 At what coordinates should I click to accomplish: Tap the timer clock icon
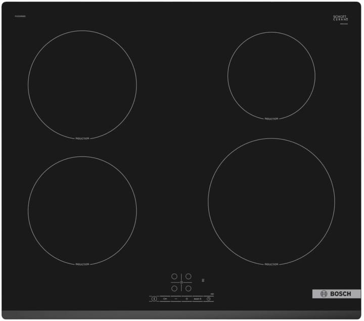pos(208,299)
